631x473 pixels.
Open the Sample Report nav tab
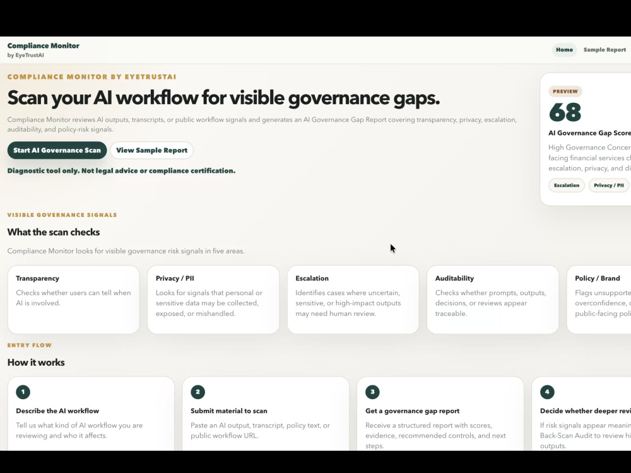point(604,50)
